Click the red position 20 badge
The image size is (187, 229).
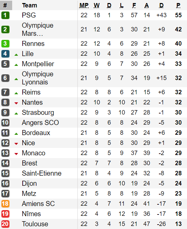pos(5,224)
